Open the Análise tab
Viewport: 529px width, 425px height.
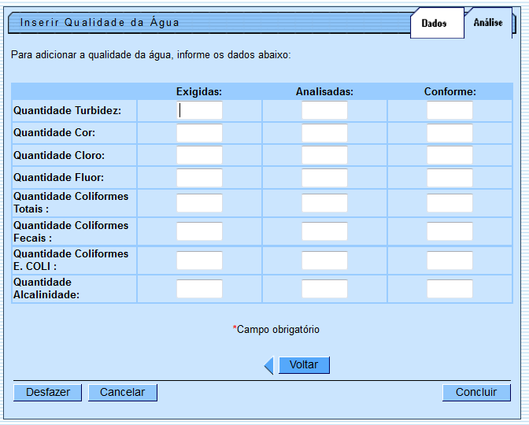[x=488, y=23]
